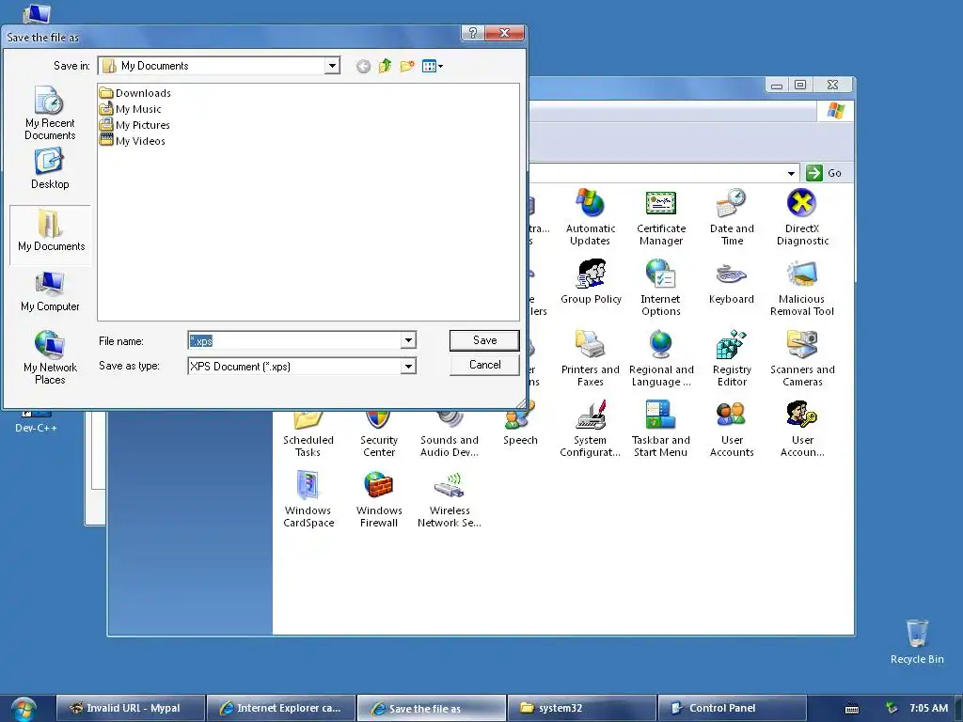Select the My Pictures folder

134,125
